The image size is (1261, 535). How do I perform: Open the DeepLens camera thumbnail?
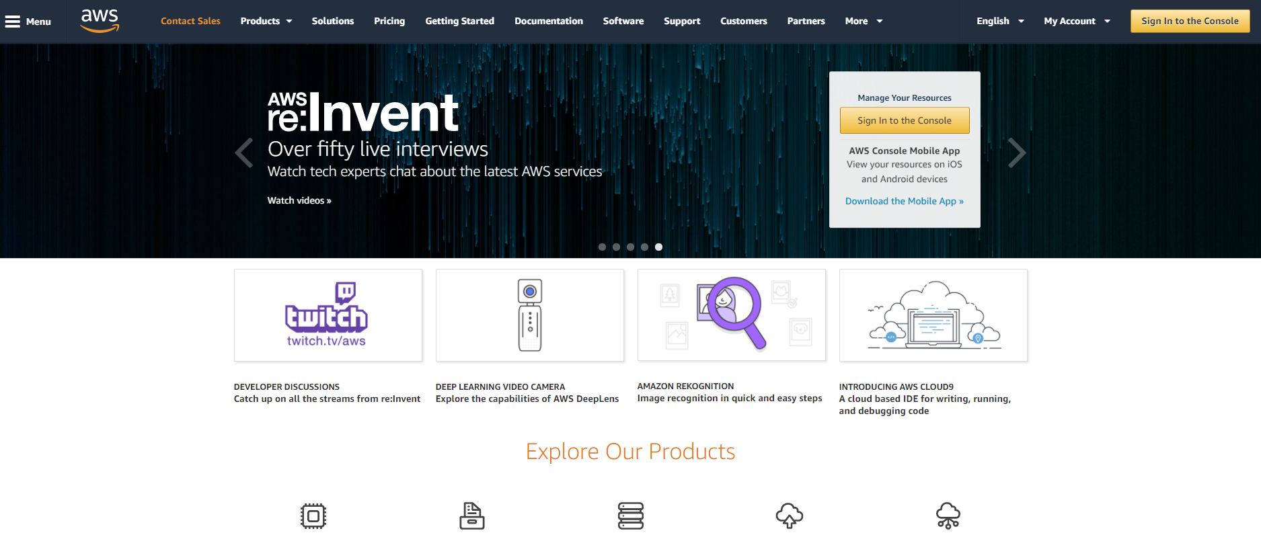coord(530,315)
